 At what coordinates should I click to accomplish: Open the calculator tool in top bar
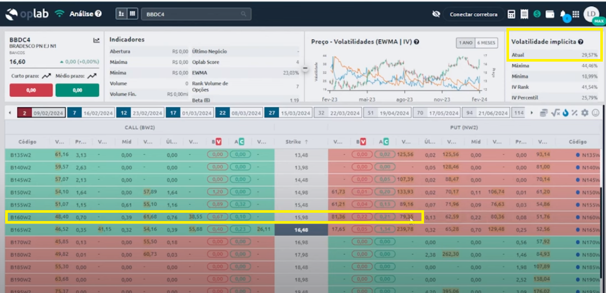point(511,14)
